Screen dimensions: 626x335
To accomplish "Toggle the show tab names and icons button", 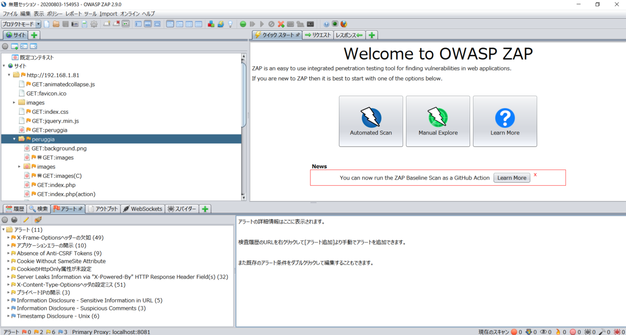I will 125,24.
